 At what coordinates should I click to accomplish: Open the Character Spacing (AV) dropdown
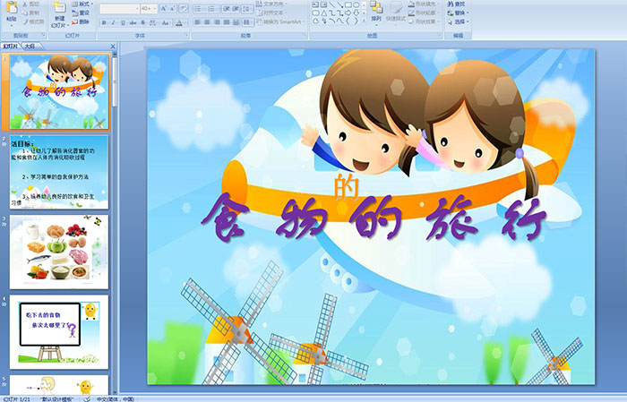point(153,22)
